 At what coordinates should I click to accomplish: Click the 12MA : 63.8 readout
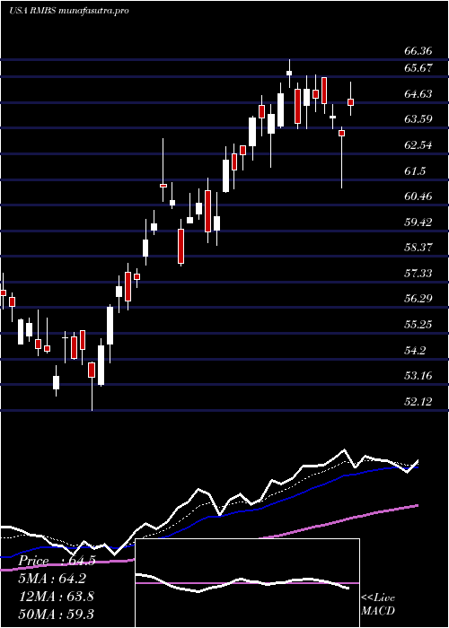pos(57,597)
